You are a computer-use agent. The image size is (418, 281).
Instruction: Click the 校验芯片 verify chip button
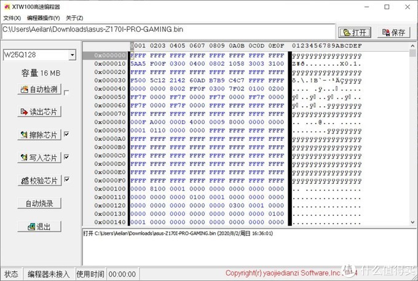point(39,181)
